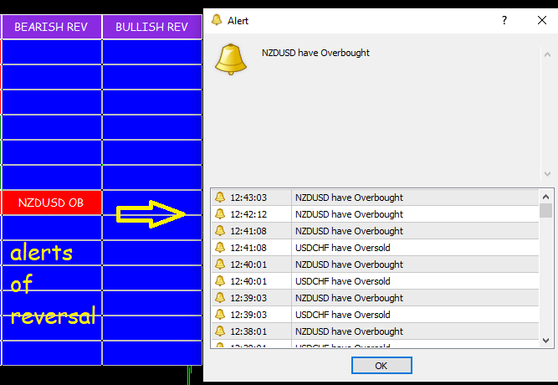Close the Alert dialog
The width and height of the screenshot is (558, 385).
click(541, 20)
